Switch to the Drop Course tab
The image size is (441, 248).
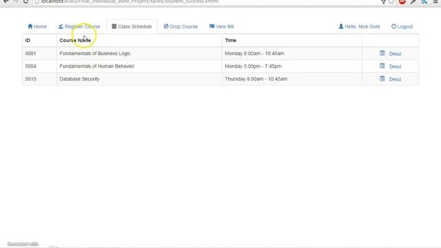(x=181, y=26)
